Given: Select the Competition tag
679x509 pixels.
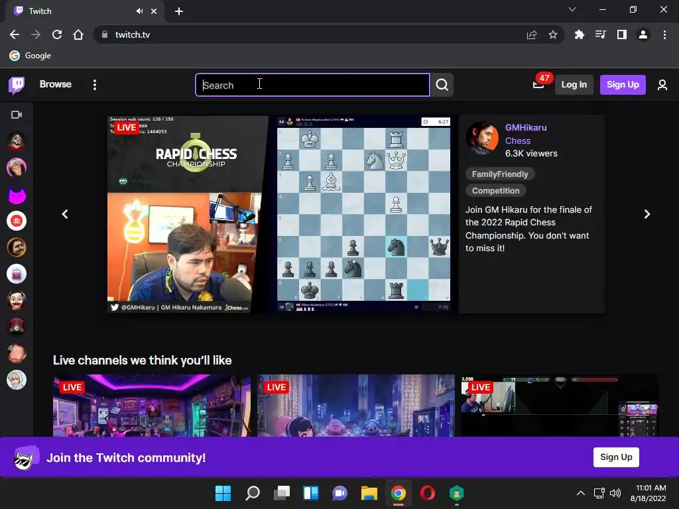Looking at the screenshot, I should point(495,190).
